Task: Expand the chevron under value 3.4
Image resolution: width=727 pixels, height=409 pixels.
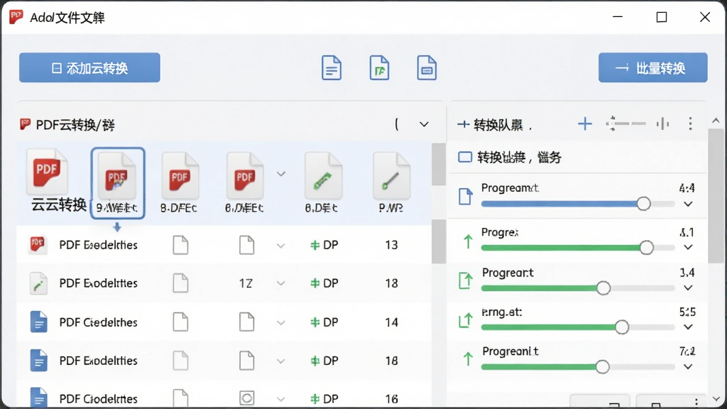Action: [688, 288]
